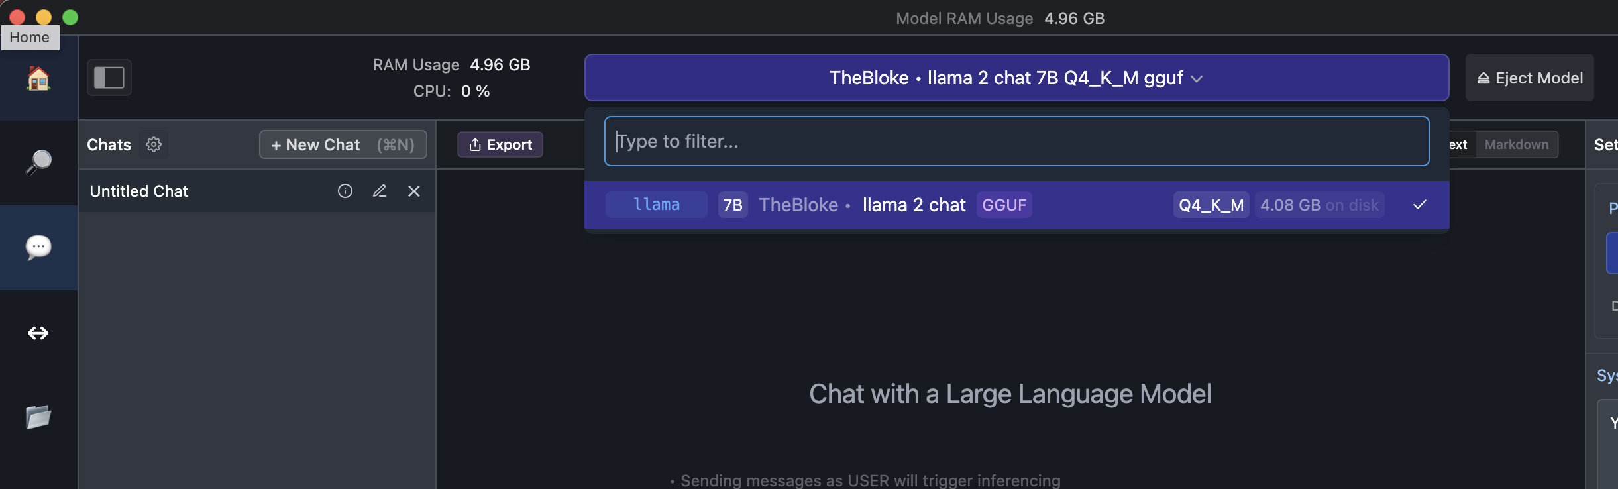This screenshot has width=1618, height=489.
Task: Open the Home house icon in sidebar
Action: coord(38,78)
